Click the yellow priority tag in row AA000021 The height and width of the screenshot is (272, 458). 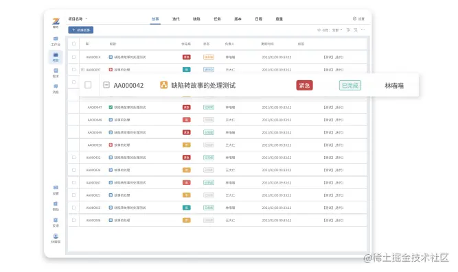tap(186, 195)
